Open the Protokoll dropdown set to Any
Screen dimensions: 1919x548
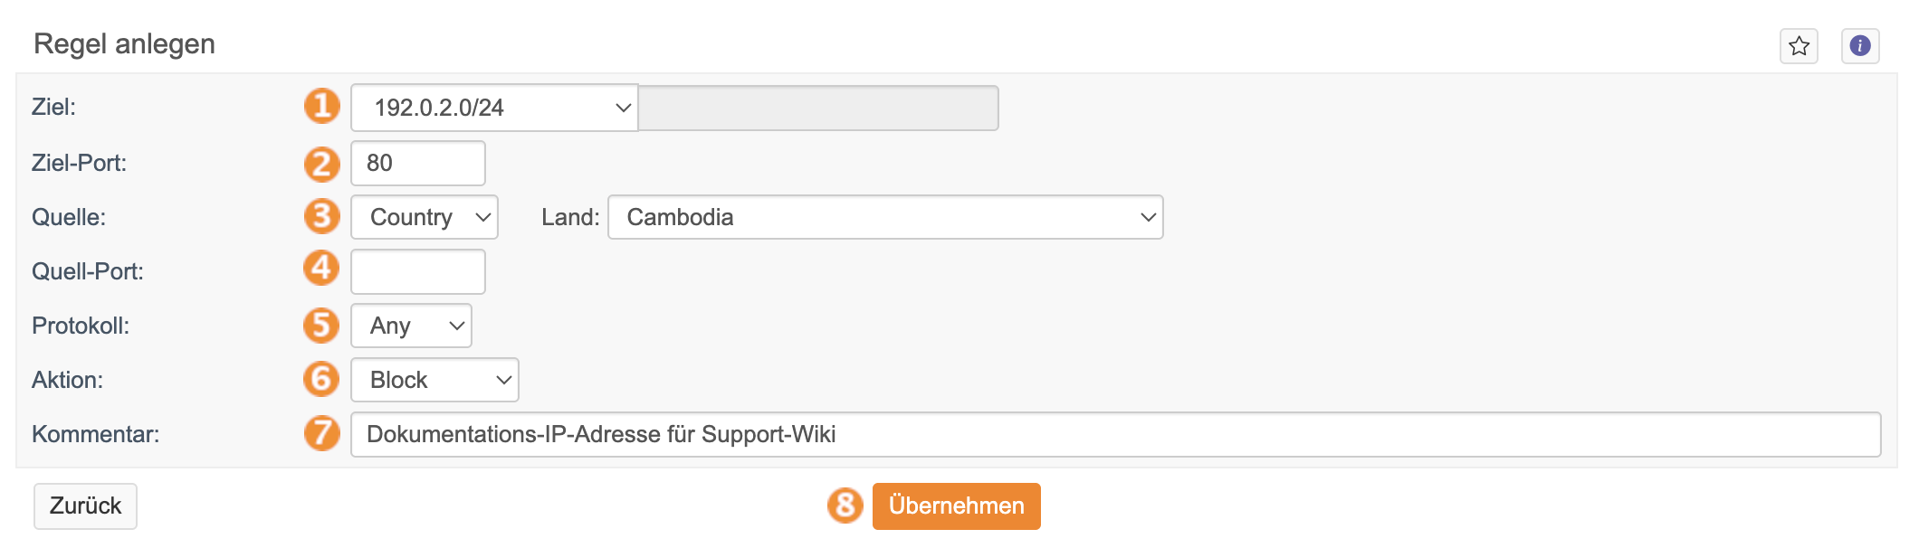click(x=411, y=326)
